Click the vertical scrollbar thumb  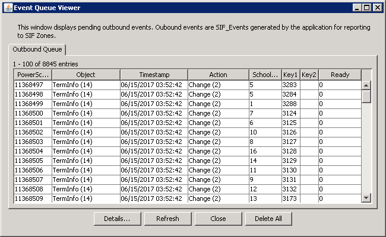[x=366, y=95]
